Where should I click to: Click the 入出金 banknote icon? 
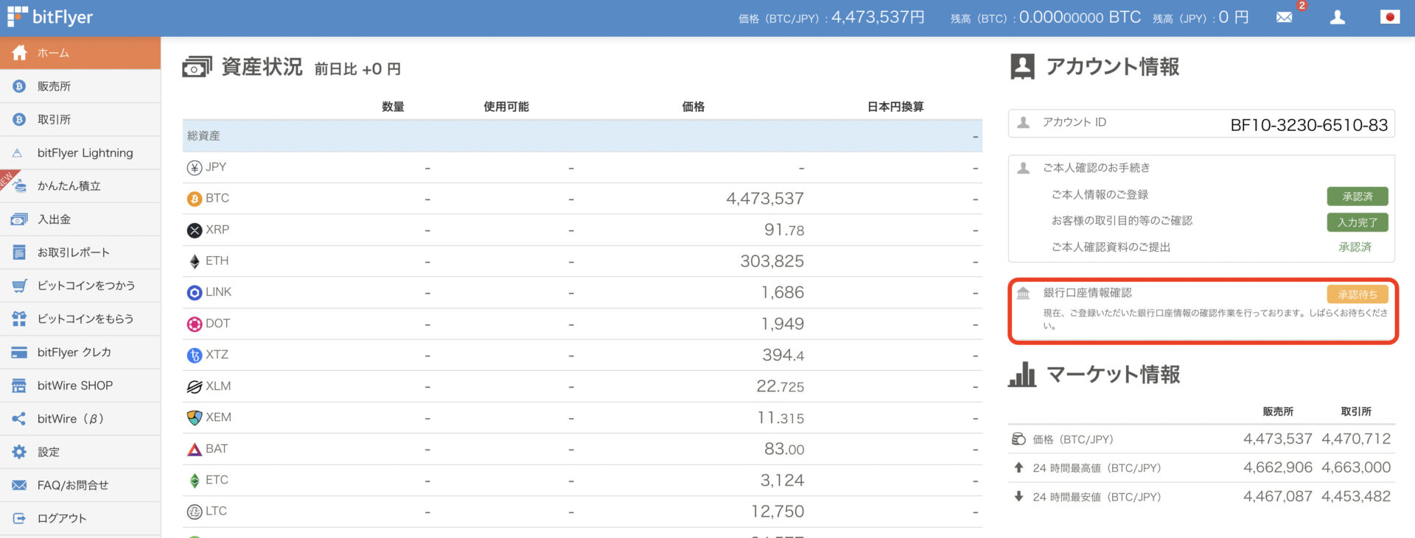(x=19, y=219)
